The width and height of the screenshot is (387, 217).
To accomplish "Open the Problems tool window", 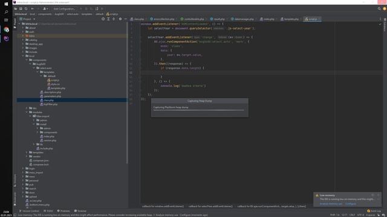I will tap(63, 211).
